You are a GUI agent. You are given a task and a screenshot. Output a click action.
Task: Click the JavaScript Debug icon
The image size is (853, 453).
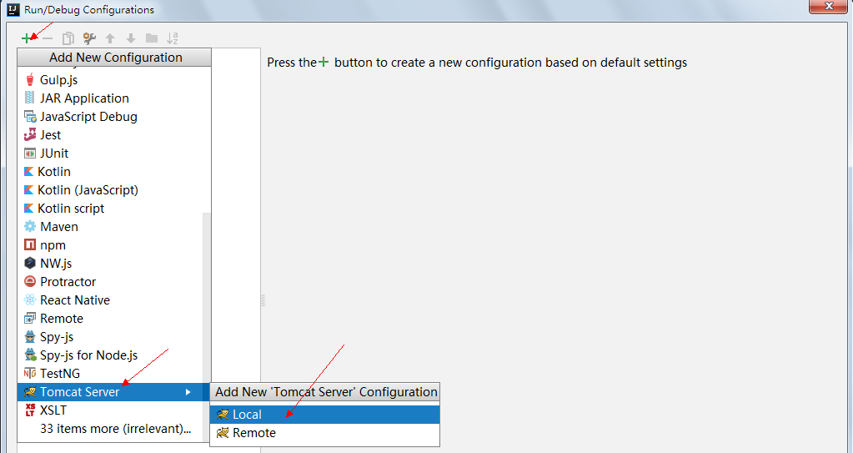30,117
